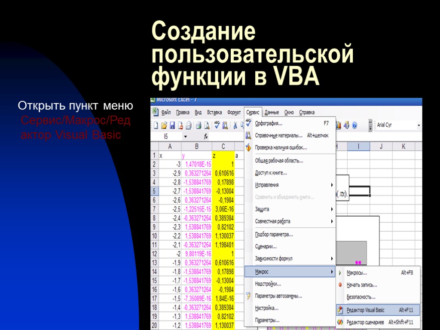
Task: Click the Справочные материалы menu icon
Action: 248,135
